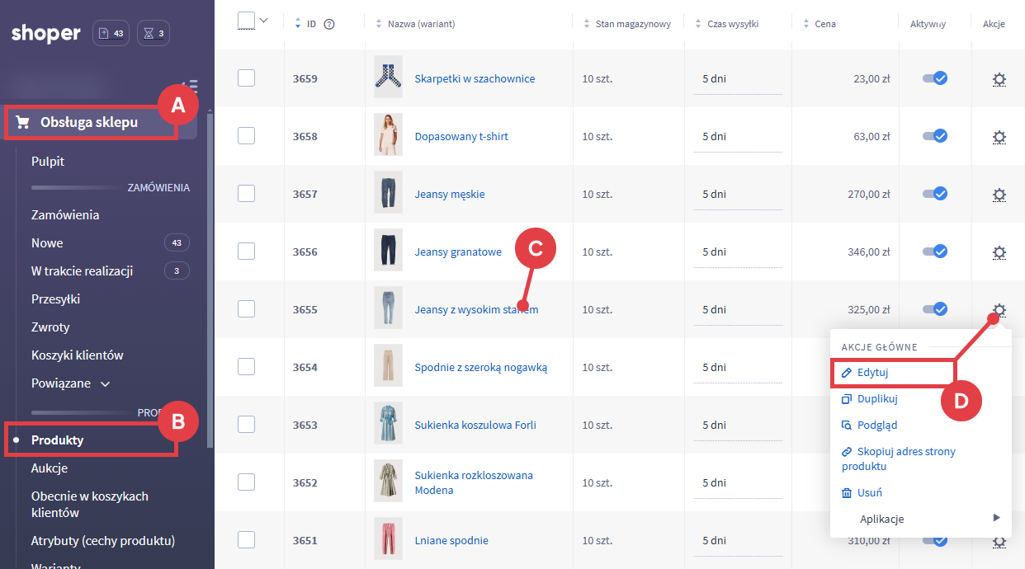Open Zamówienia in the sidebar
The width and height of the screenshot is (1025, 569).
(x=65, y=215)
